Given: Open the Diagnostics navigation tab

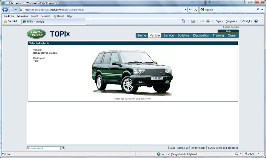Looking at the screenshot, I should pyautogui.click(x=201, y=36).
